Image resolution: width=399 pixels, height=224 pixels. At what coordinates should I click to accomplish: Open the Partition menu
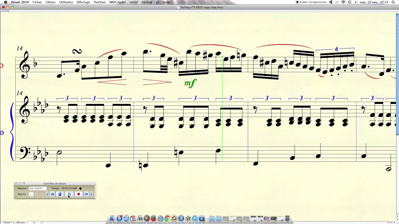[x=99, y=2]
